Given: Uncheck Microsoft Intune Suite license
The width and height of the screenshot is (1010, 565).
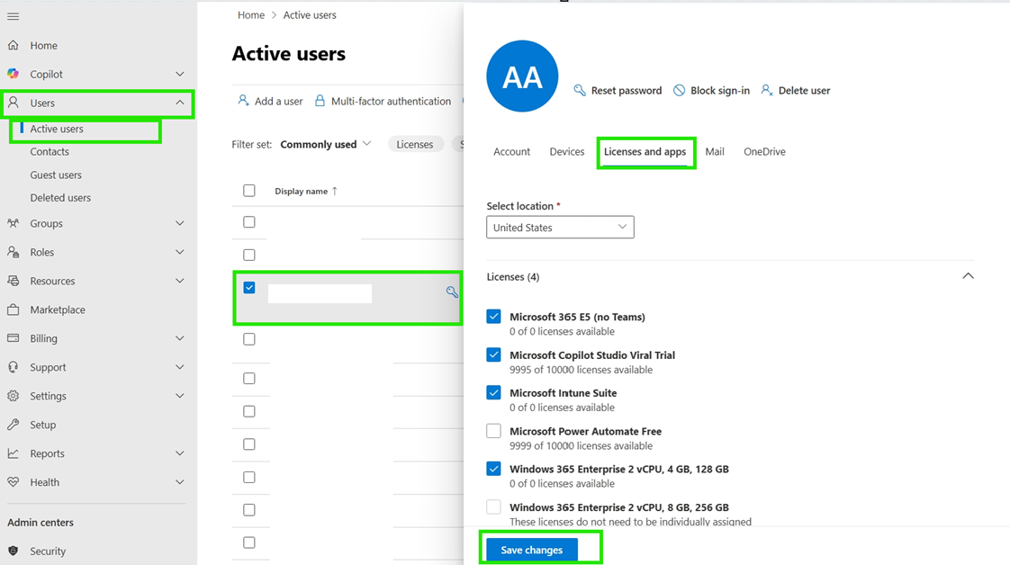Looking at the screenshot, I should tap(493, 392).
